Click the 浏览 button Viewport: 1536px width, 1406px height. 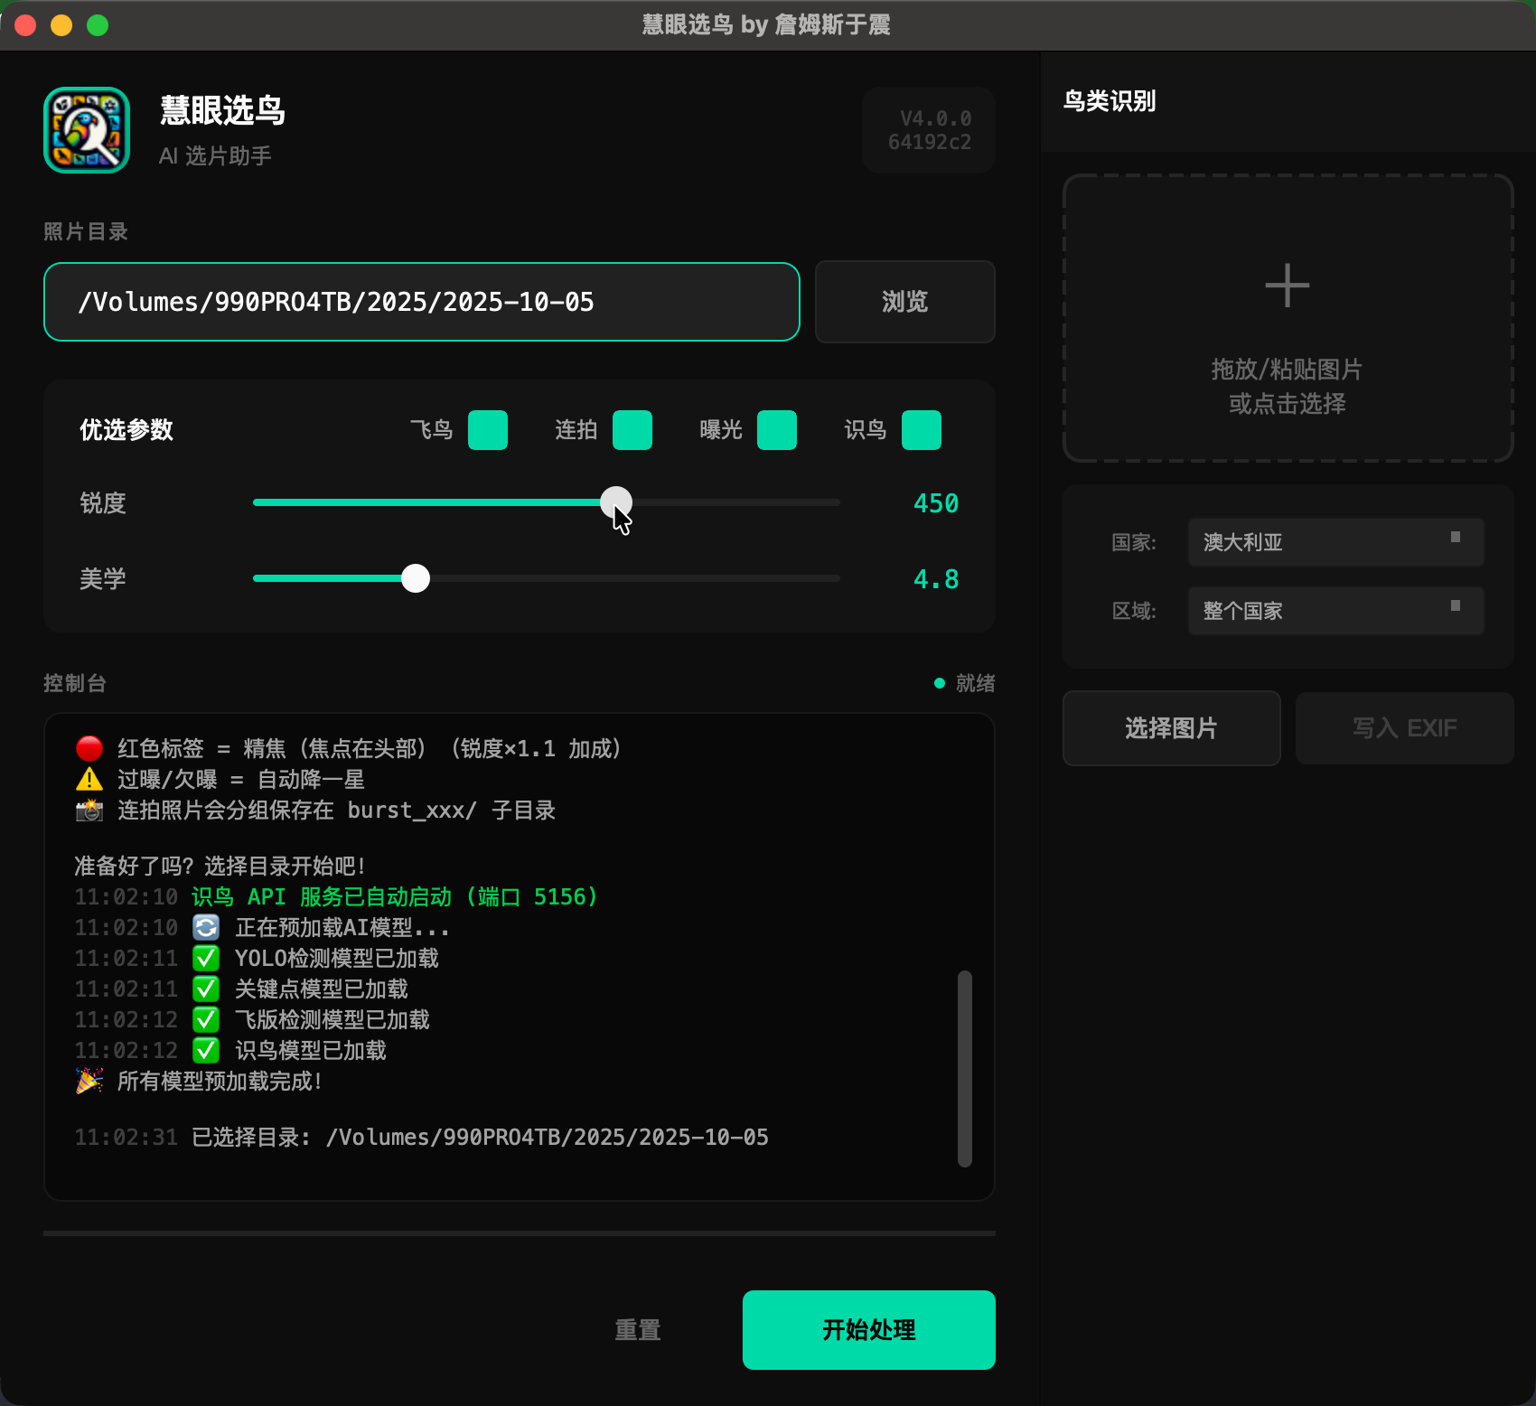[x=904, y=302]
